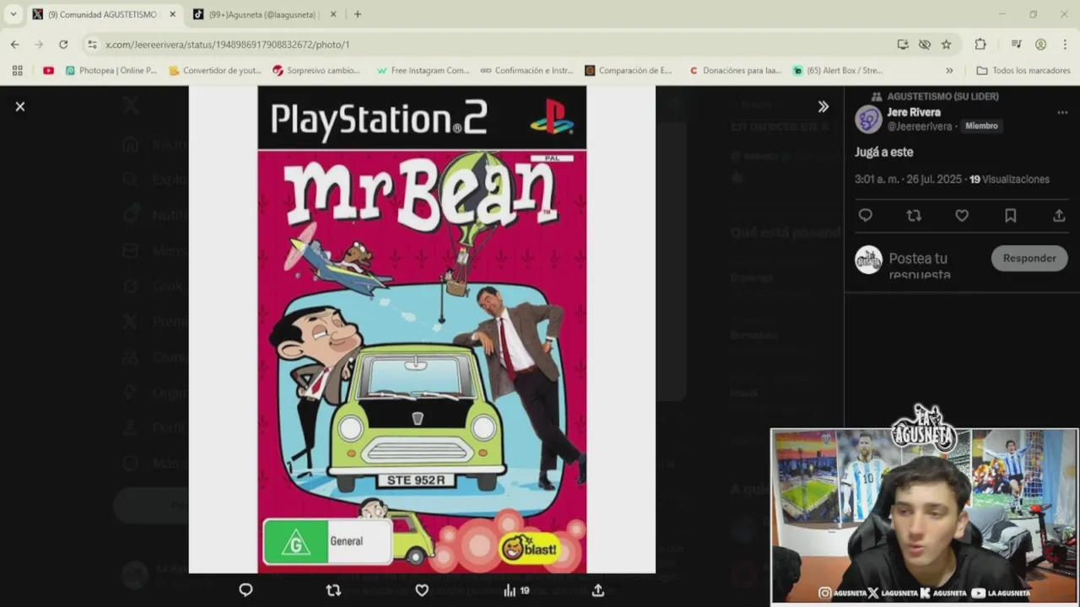Open the media control icon in toolbar

(1017, 45)
